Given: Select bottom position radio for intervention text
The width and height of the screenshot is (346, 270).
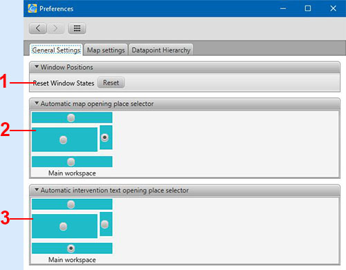Looking at the screenshot, I should (71, 249).
